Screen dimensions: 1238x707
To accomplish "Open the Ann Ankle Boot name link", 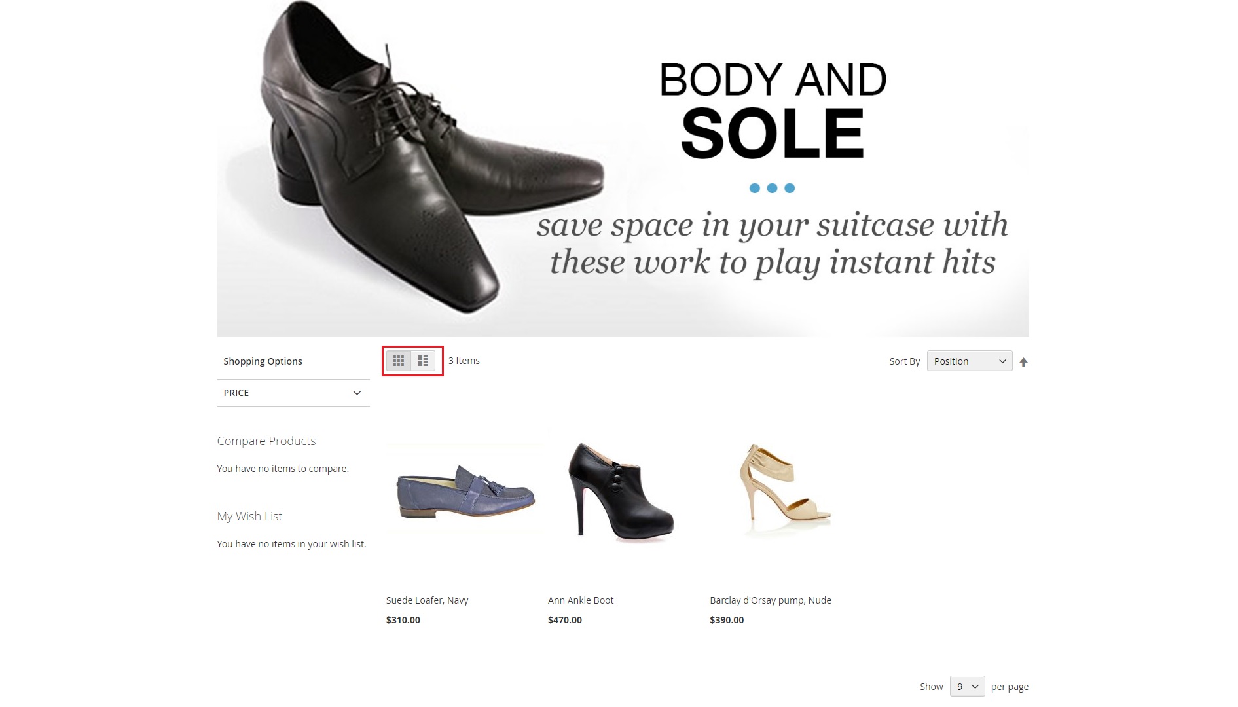I will coord(581,600).
